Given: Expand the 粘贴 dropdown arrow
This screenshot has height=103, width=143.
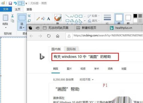Looking at the screenshot, I should [x=6, y=28].
